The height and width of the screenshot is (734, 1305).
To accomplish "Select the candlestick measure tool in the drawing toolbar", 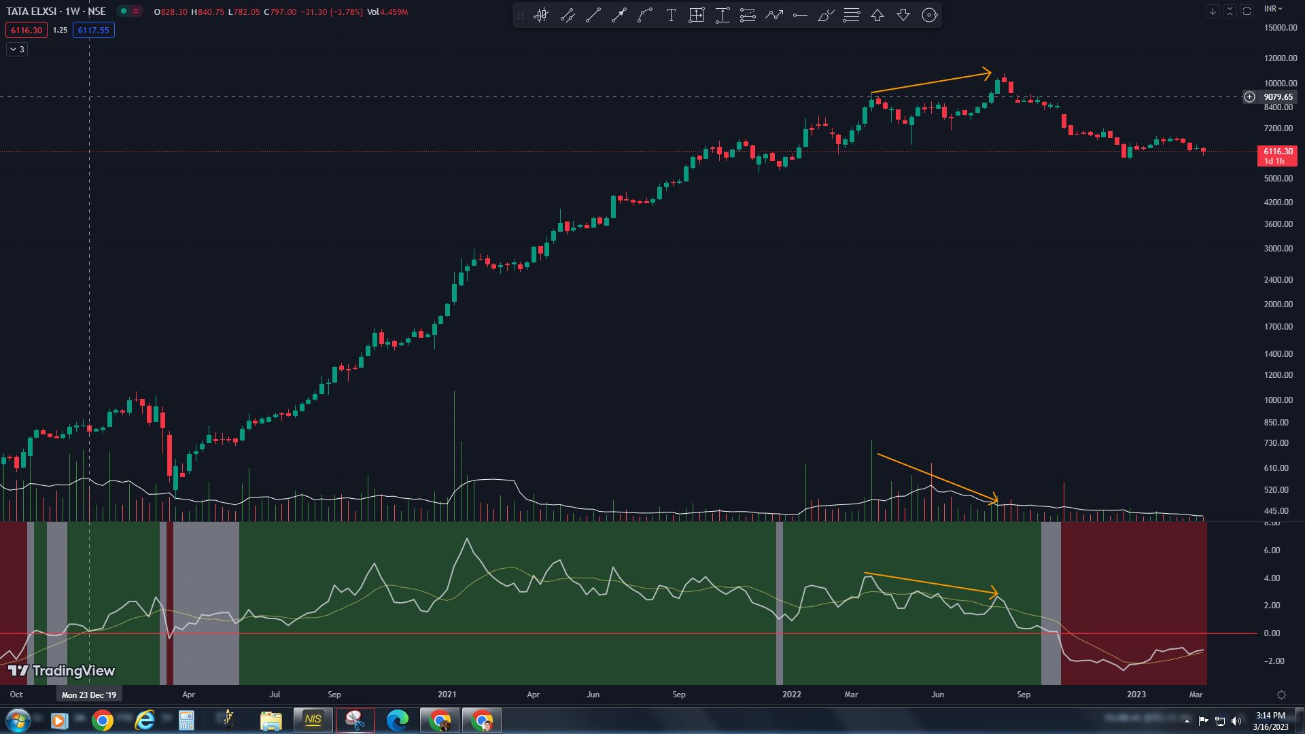I will 541,15.
